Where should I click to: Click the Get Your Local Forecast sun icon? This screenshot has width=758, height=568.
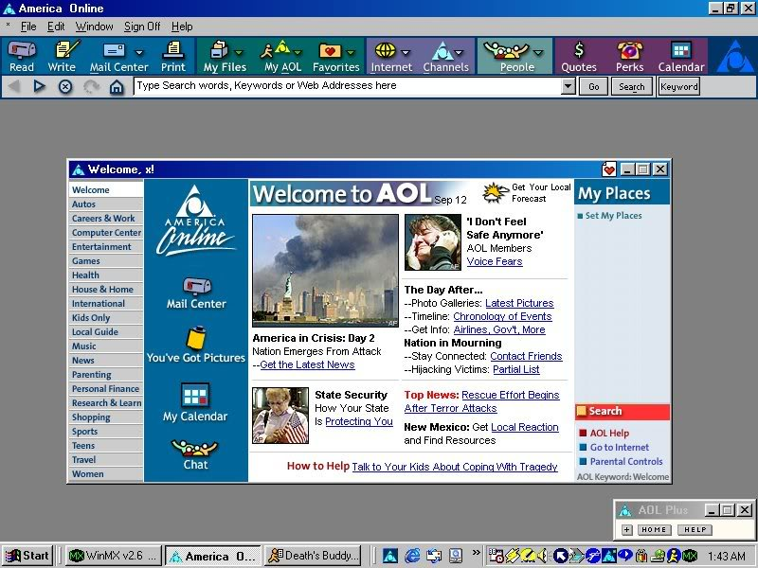point(494,193)
